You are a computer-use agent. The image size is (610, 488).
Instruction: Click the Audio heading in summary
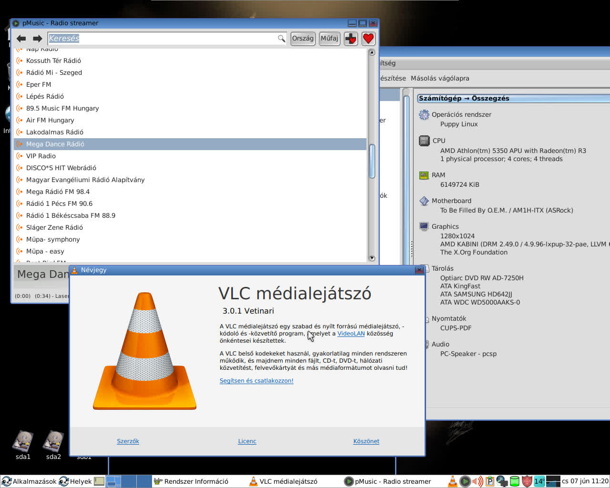(x=440, y=344)
